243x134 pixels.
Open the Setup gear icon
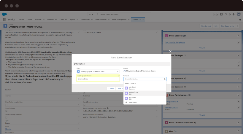tap(230, 15)
